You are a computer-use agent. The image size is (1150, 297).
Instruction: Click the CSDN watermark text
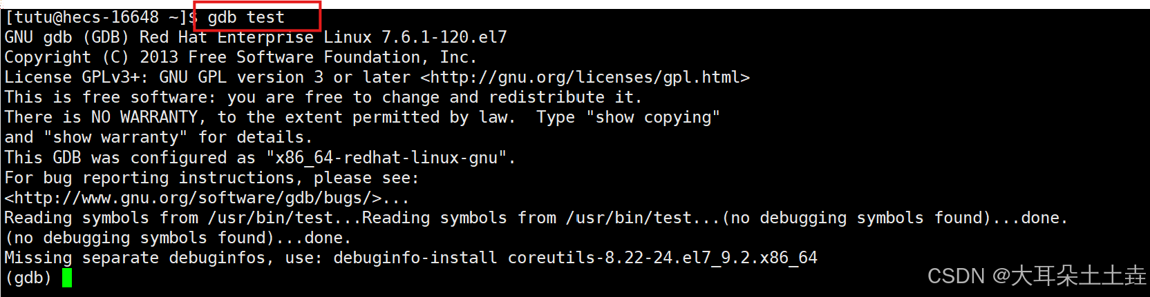pos(1036,276)
